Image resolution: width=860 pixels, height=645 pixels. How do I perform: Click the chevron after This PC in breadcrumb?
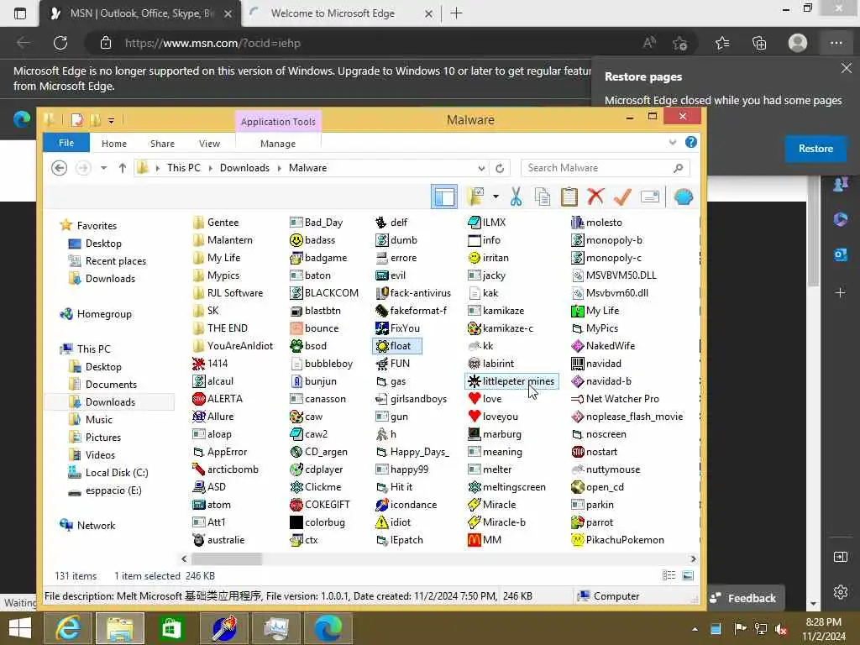coord(211,168)
